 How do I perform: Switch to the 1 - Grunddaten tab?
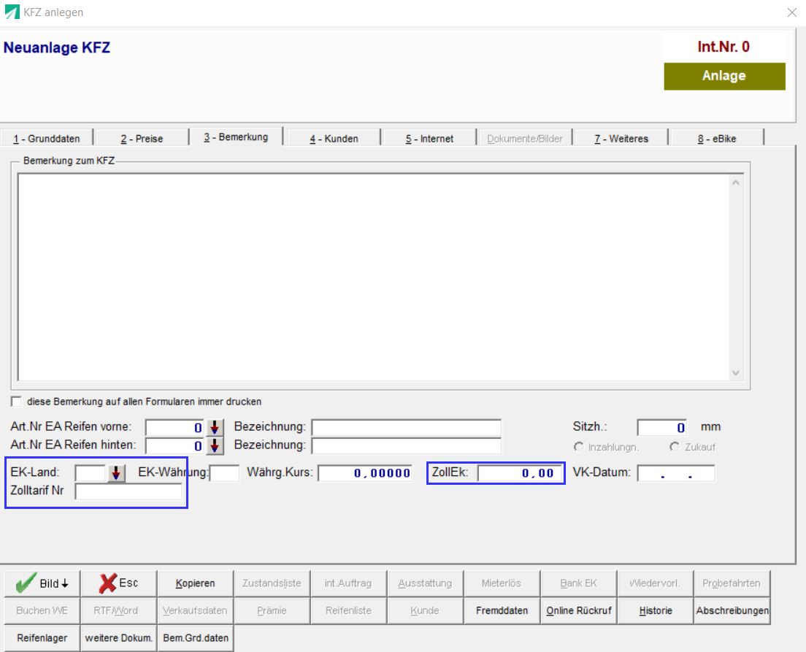pyautogui.click(x=50, y=138)
